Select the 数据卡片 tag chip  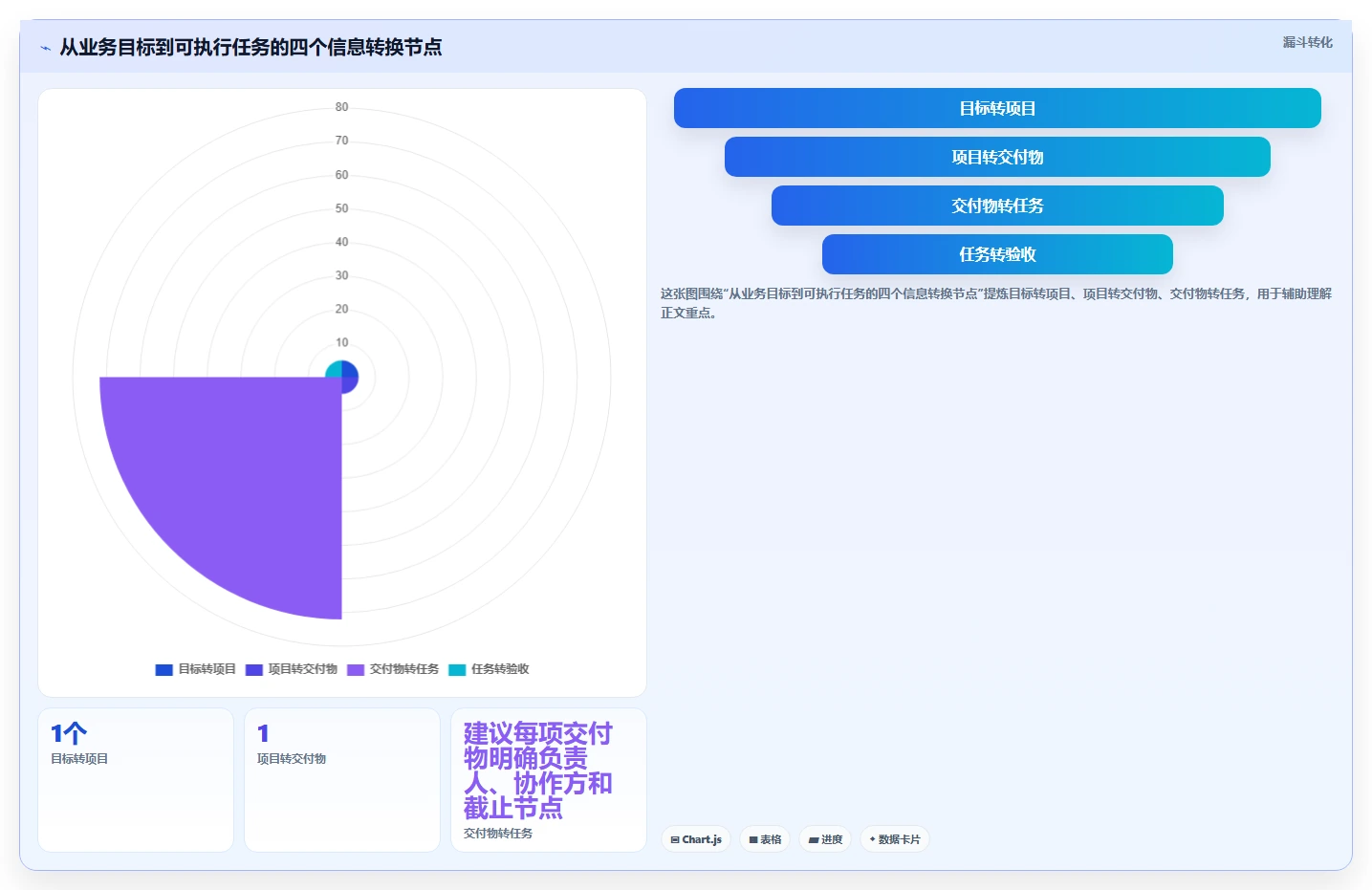tap(895, 839)
